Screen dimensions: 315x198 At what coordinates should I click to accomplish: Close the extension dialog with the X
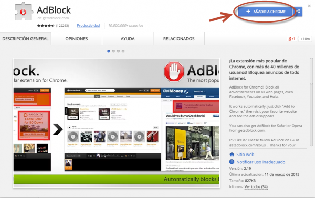(309, 6)
